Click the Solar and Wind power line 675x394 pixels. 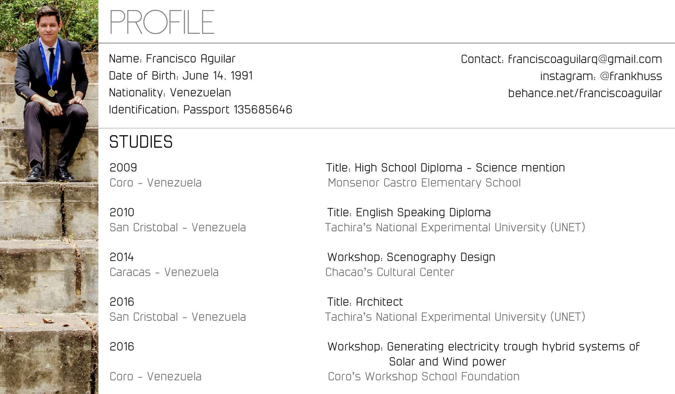pos(447,362)
